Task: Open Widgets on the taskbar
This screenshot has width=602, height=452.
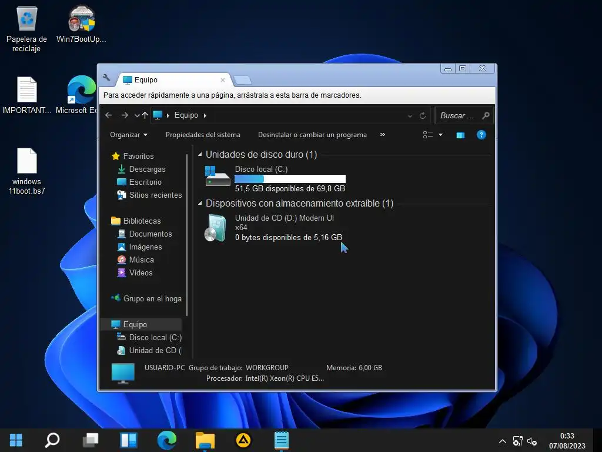Action: tap(129, 440)
